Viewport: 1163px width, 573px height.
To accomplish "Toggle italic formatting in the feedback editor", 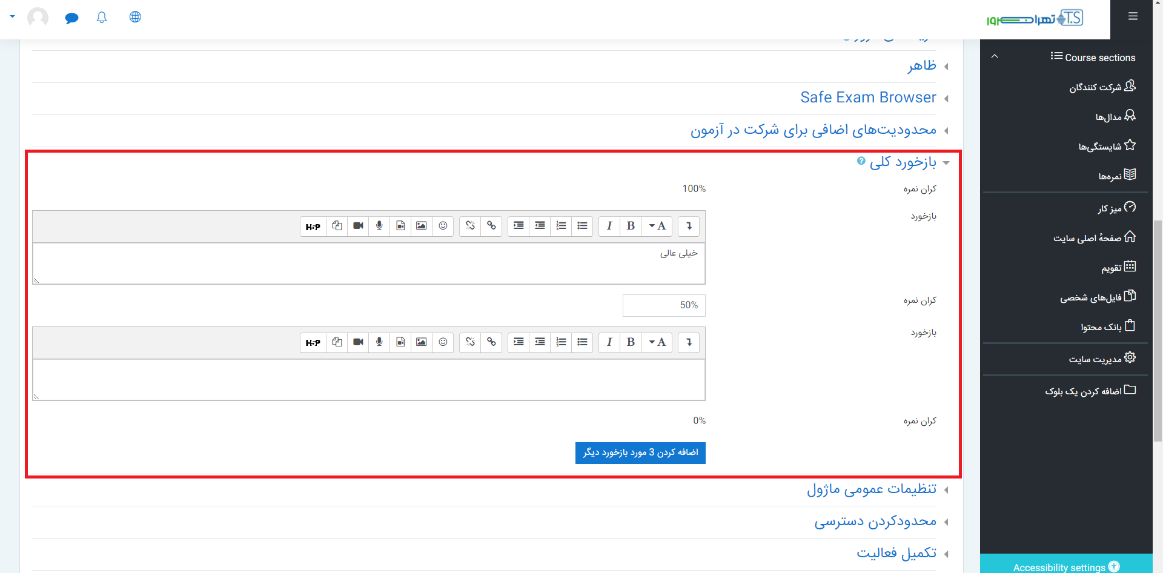I will point(609,226).
